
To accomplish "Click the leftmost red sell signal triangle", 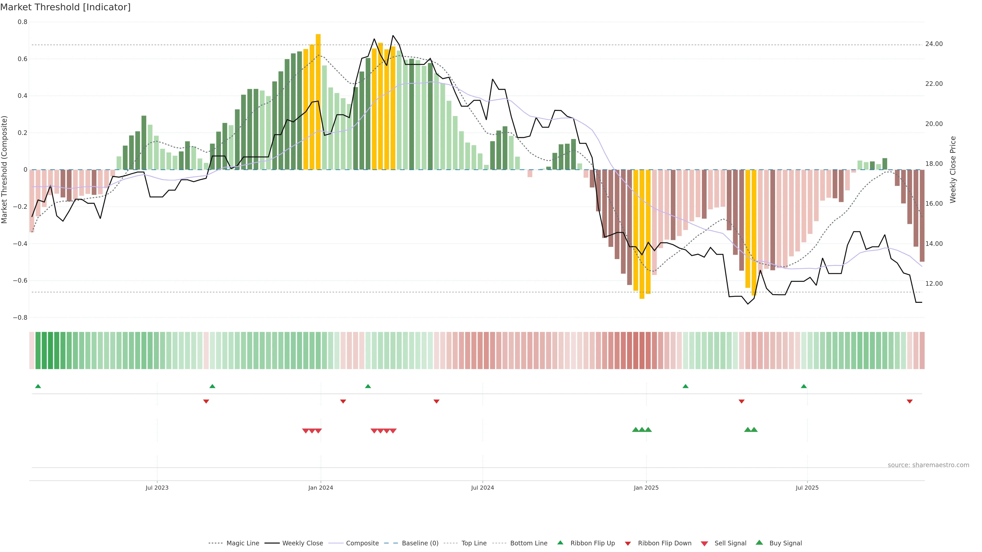I will (x=305, y=431).
